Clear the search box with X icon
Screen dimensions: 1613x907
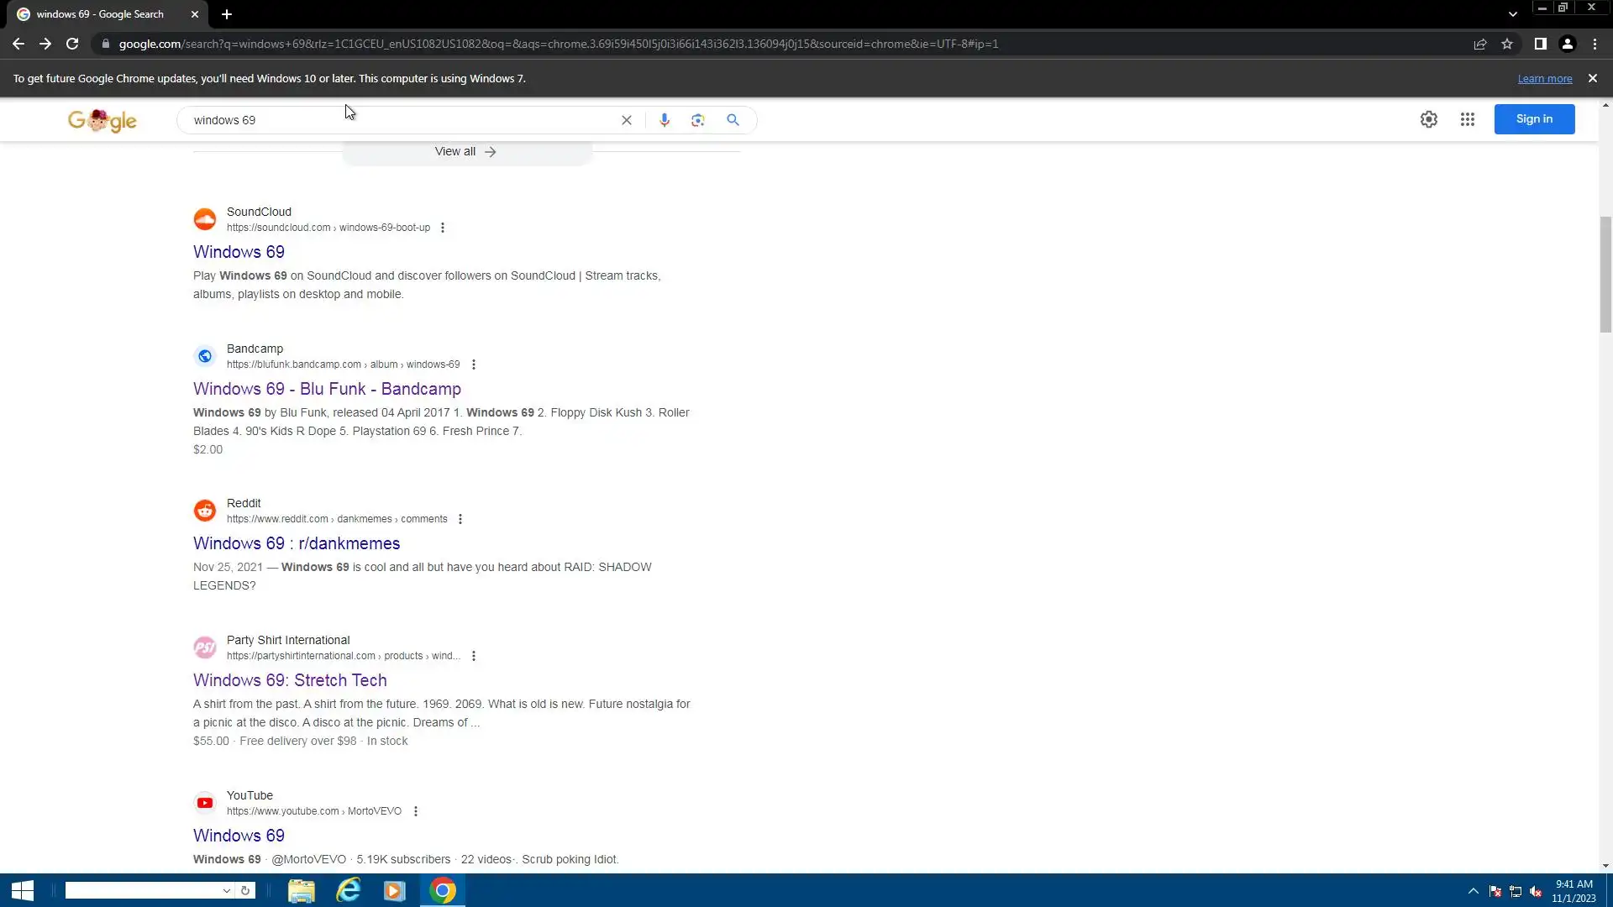click(626, 120)
